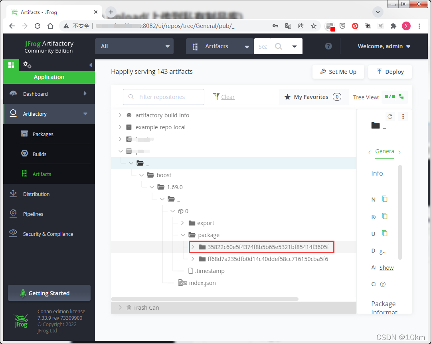Copy the URL field value
431x344 pixels.
pyautogui.click(x=385, y=233)
